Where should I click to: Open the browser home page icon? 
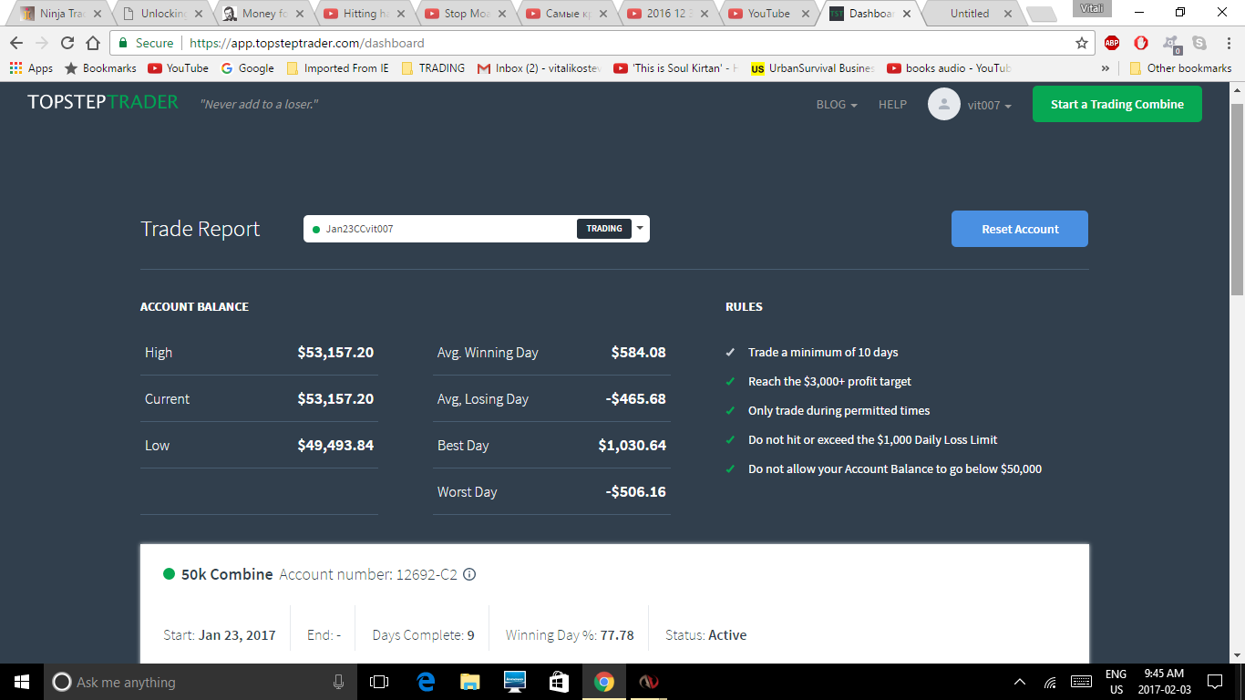click(x=93, y=43)
